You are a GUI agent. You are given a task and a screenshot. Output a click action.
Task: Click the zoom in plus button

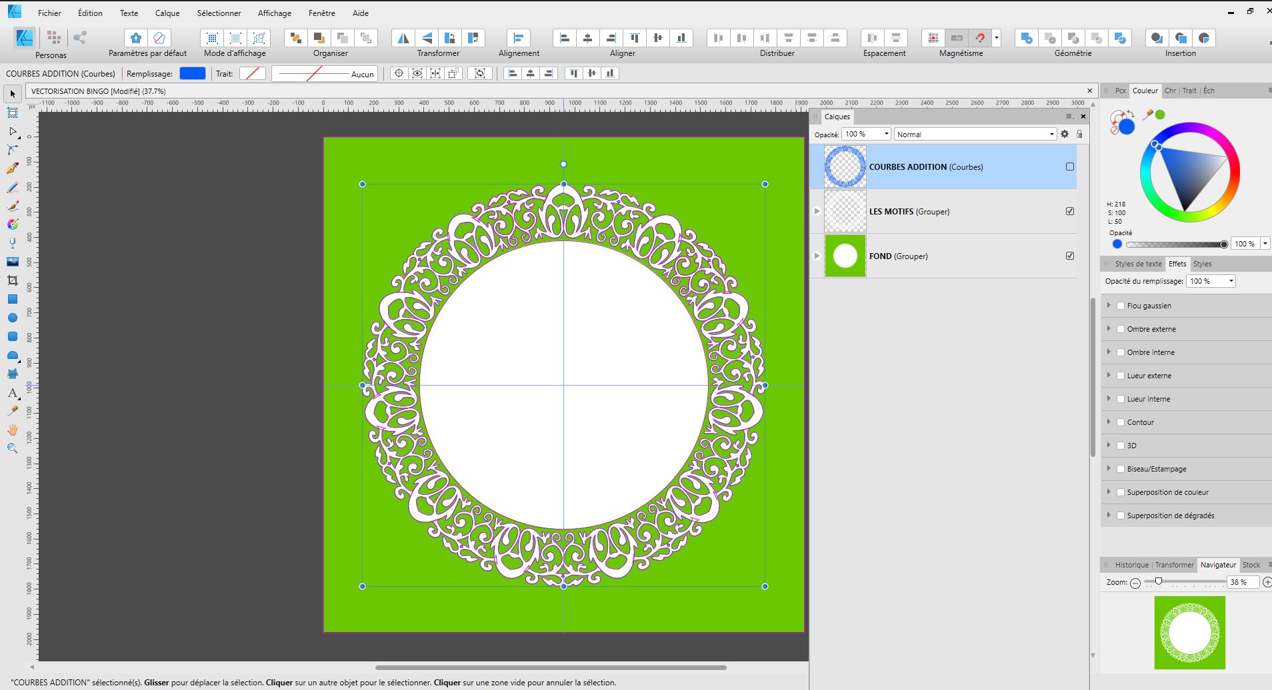(x=1267, y=582)
